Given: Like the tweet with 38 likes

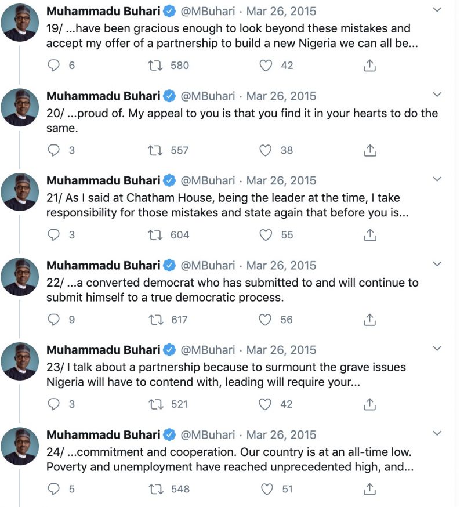Looking at the screenshot, I should tap(266, 150).
